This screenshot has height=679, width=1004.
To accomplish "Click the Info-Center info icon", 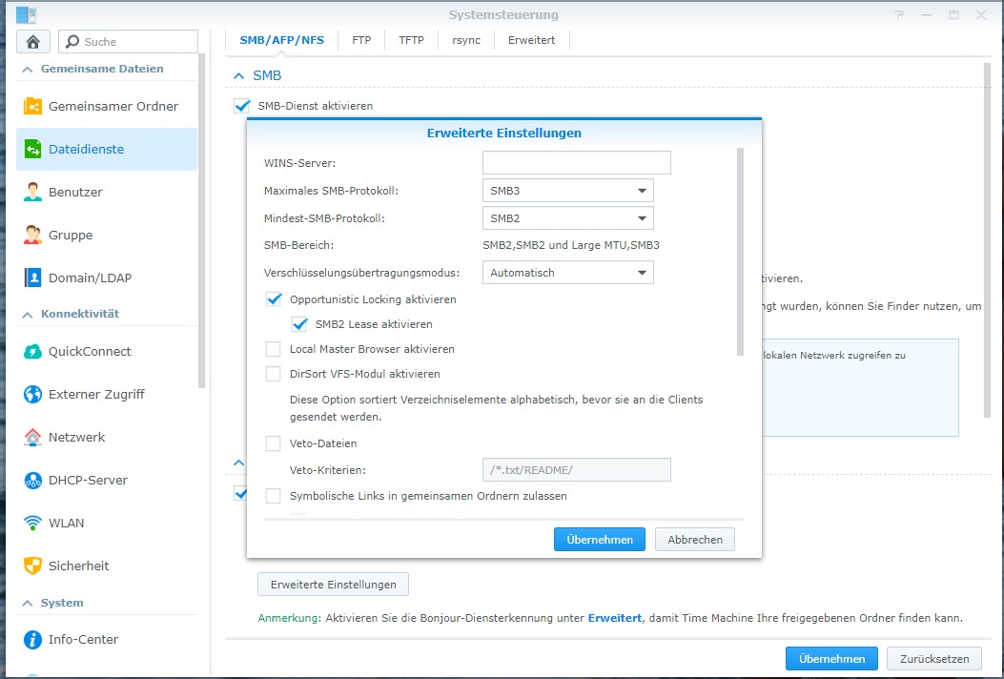I will click(32, 639).
